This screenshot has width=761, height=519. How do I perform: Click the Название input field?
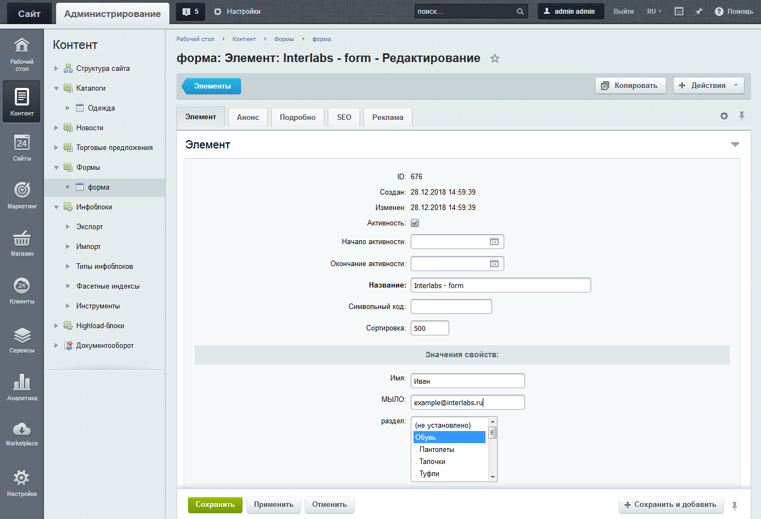point(500,285)
